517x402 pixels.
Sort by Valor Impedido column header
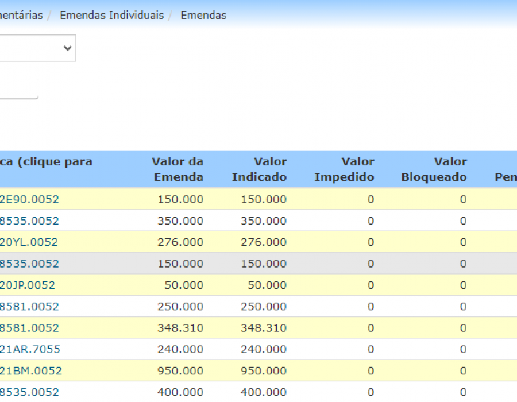tap(344, 169)
